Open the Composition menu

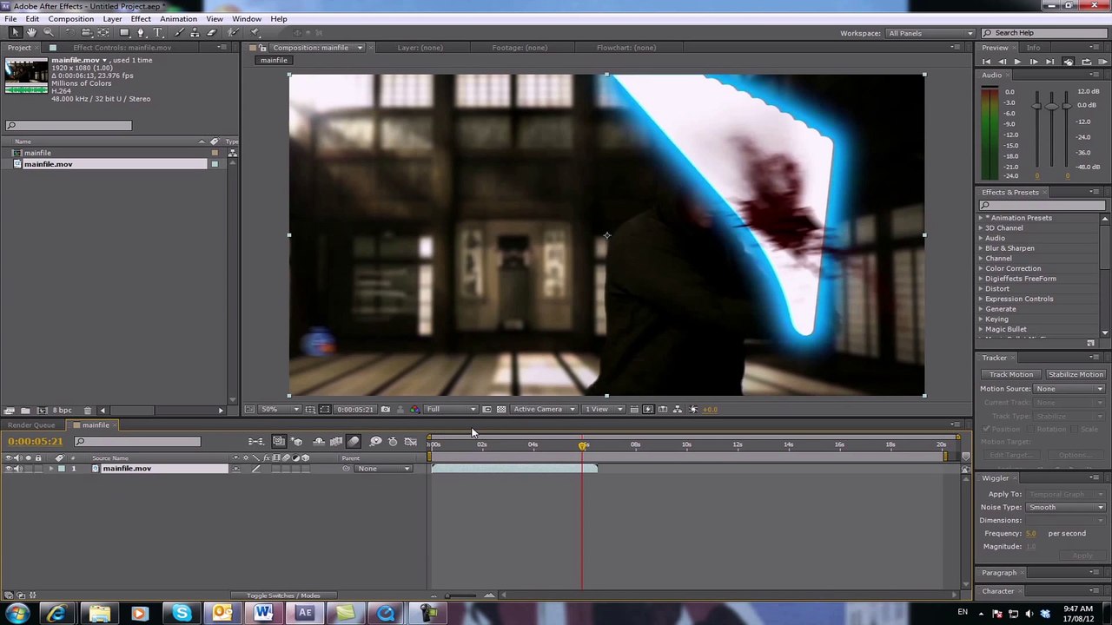(71, 19)
